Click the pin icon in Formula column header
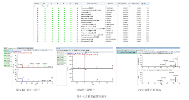Image resolution: width=189 pixels, height=100 pixels. tap(116, 4)
